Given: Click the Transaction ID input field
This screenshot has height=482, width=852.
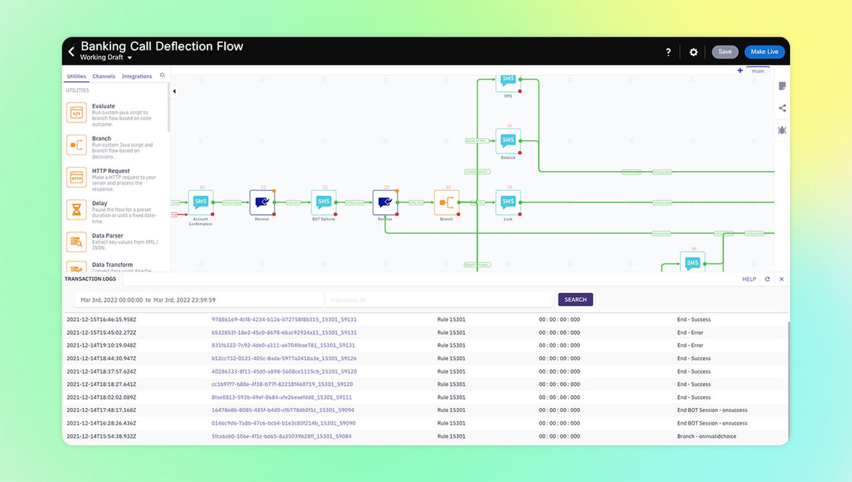Looking at the screenshot, I should (439, 300).
